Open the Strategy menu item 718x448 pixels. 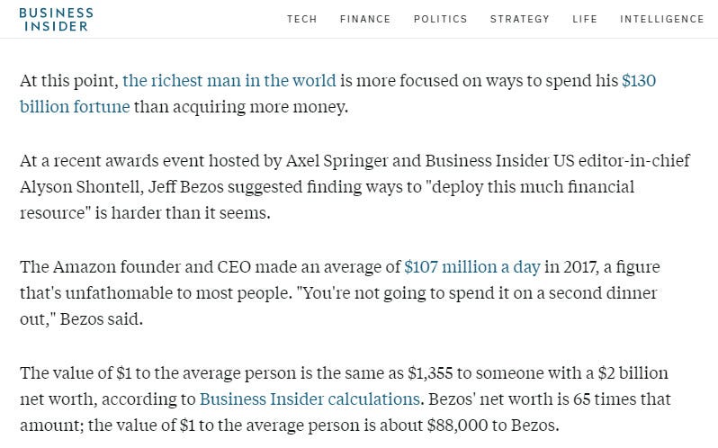pos(519,19)
